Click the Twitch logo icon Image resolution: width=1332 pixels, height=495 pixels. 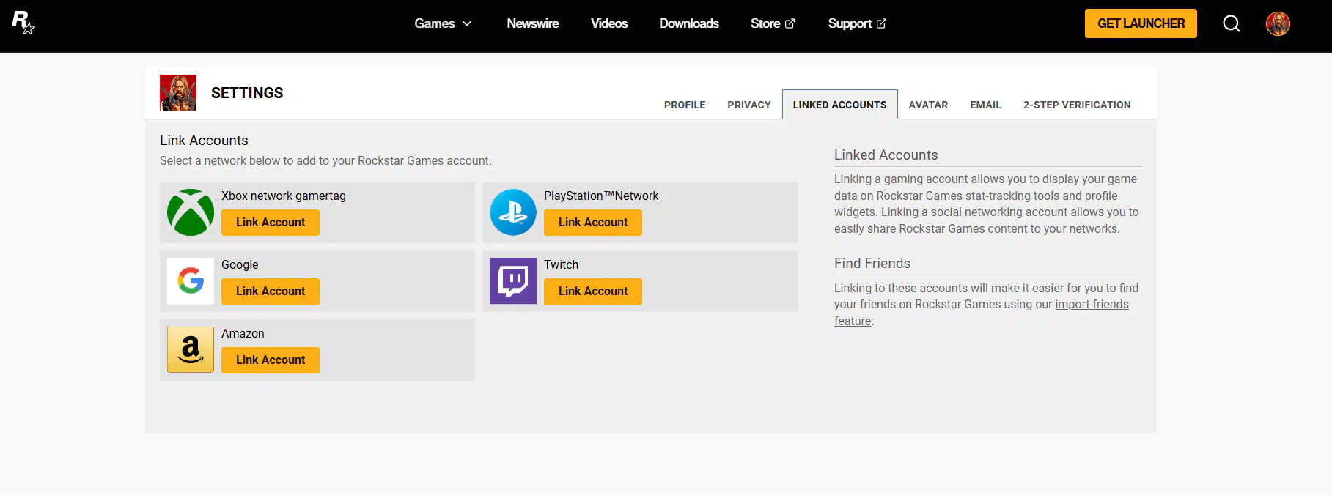513,281
